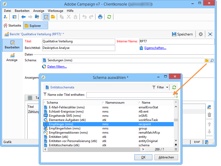The height and width of the screenshot is (166, 221).
Task: Select the Elementare Aufgaben (xtk) row
Action: (x=108, y=120)
